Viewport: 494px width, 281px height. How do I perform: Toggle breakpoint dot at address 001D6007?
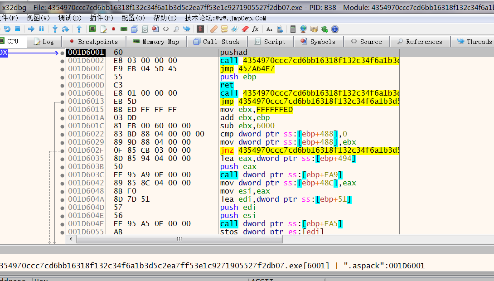coord(63,69)
